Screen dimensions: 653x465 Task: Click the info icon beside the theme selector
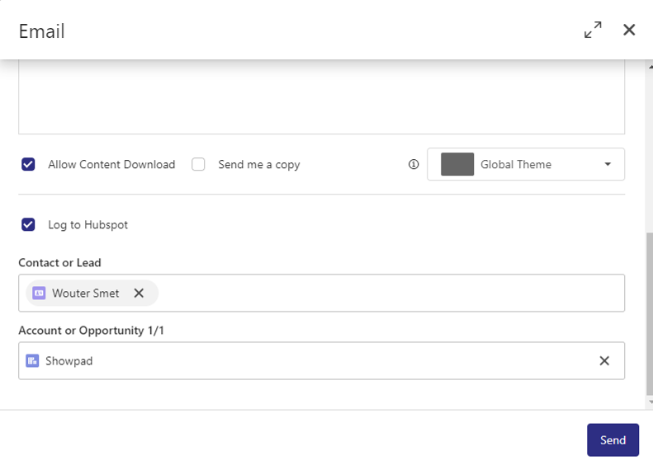[414, 164]
